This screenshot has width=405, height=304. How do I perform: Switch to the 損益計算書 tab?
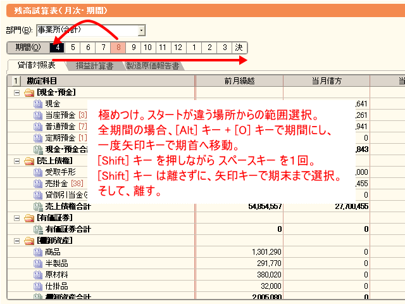click(x=94, y=65)
